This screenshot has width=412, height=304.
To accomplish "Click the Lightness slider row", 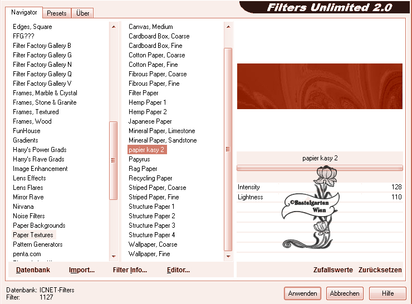I will [x=320, y=197].
